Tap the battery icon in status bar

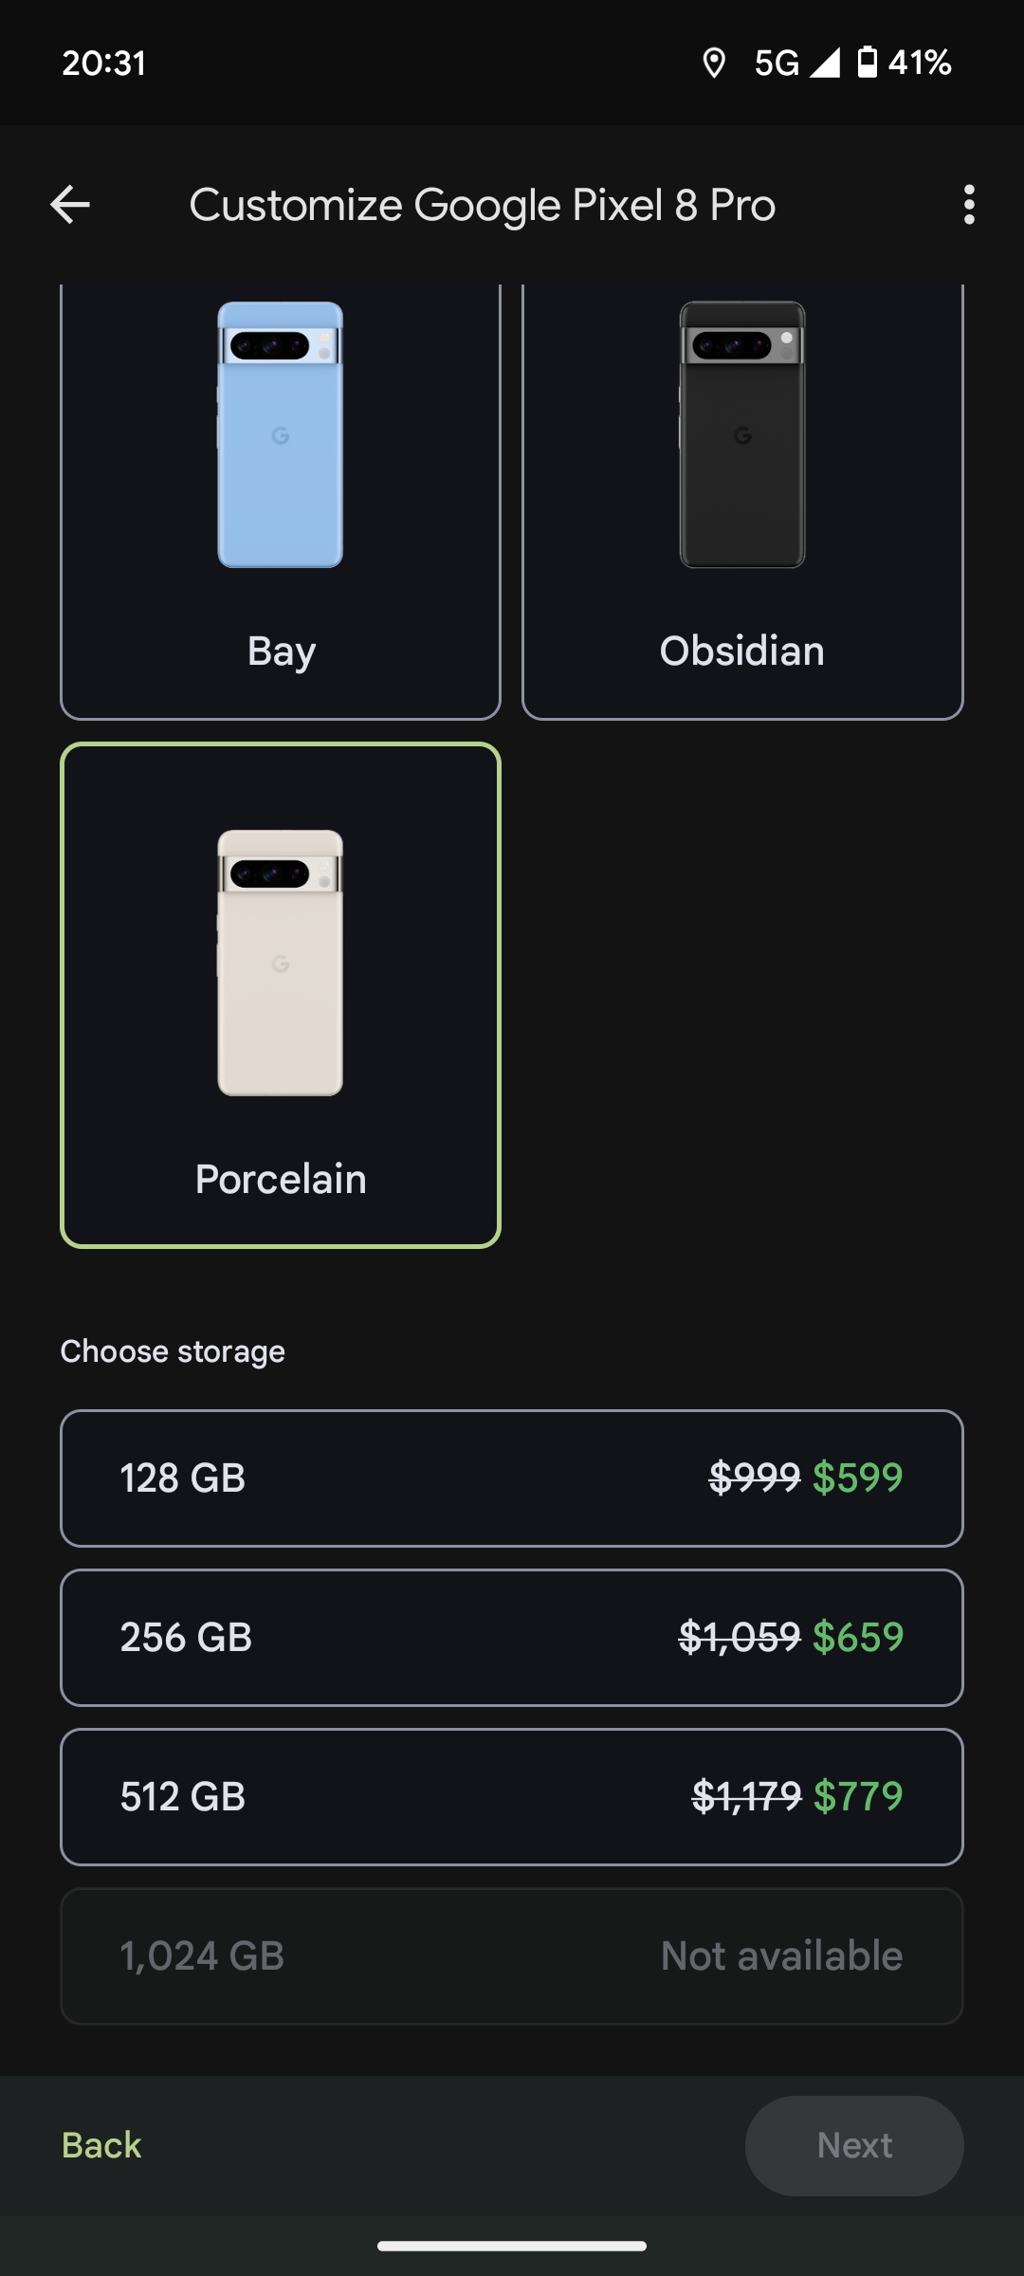click(x=867, y=63)
